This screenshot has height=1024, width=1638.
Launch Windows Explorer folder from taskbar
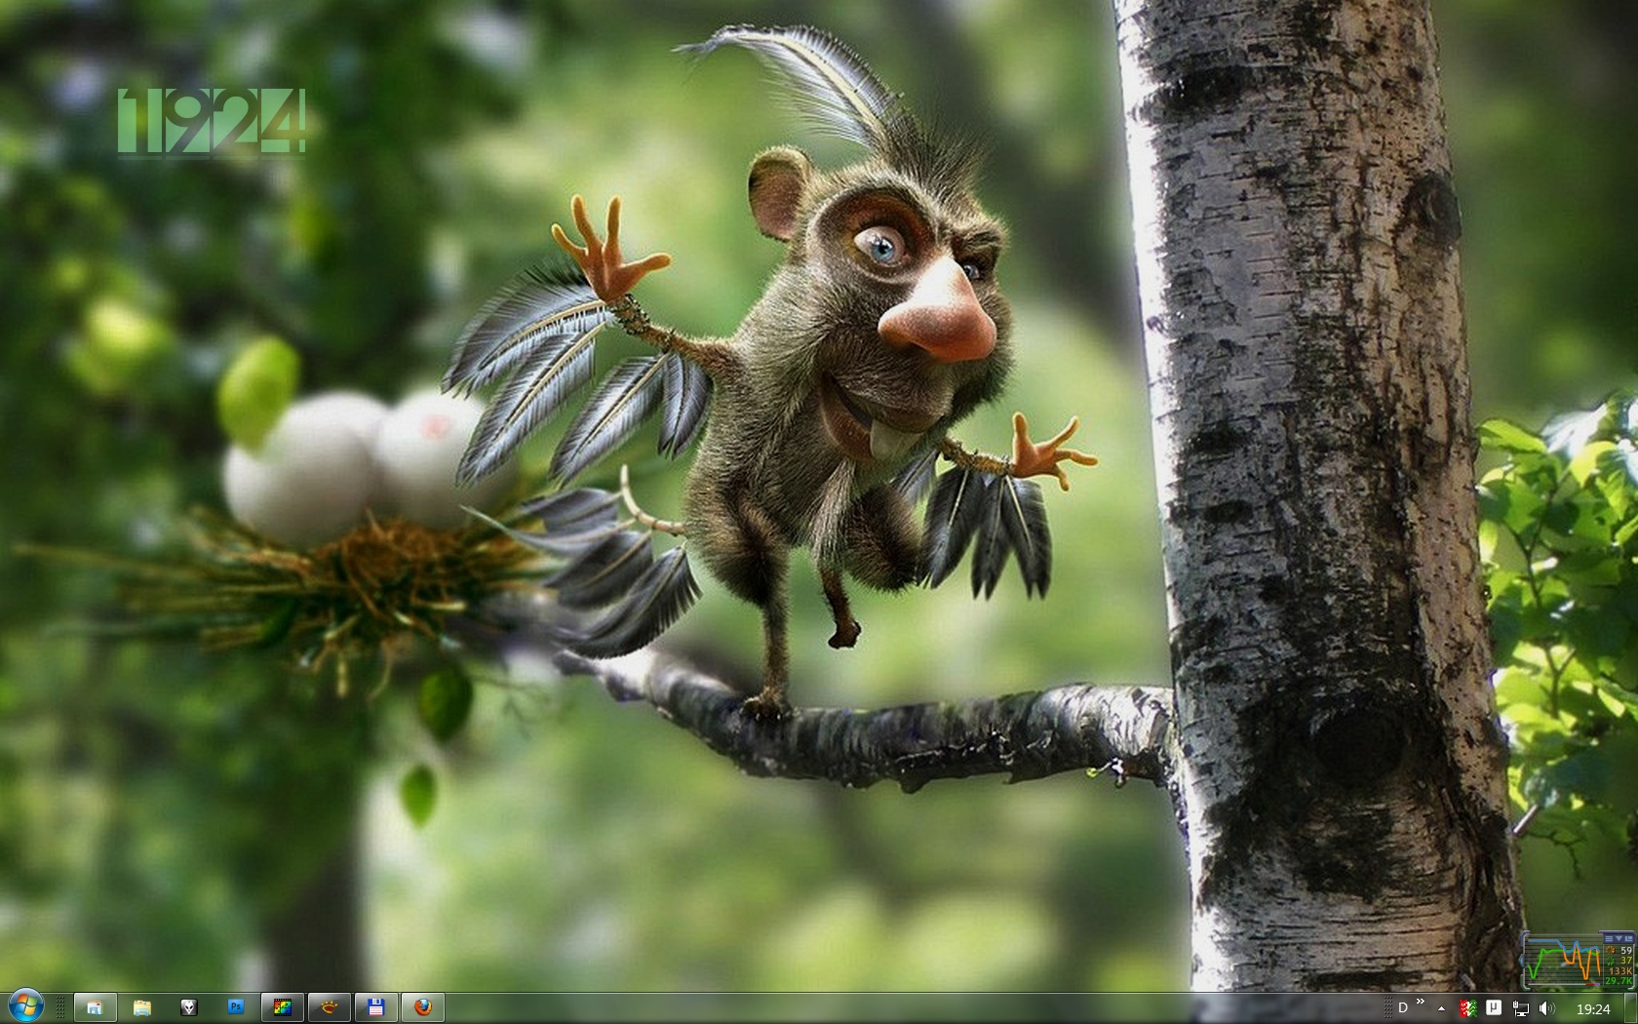click(142, 1007)
